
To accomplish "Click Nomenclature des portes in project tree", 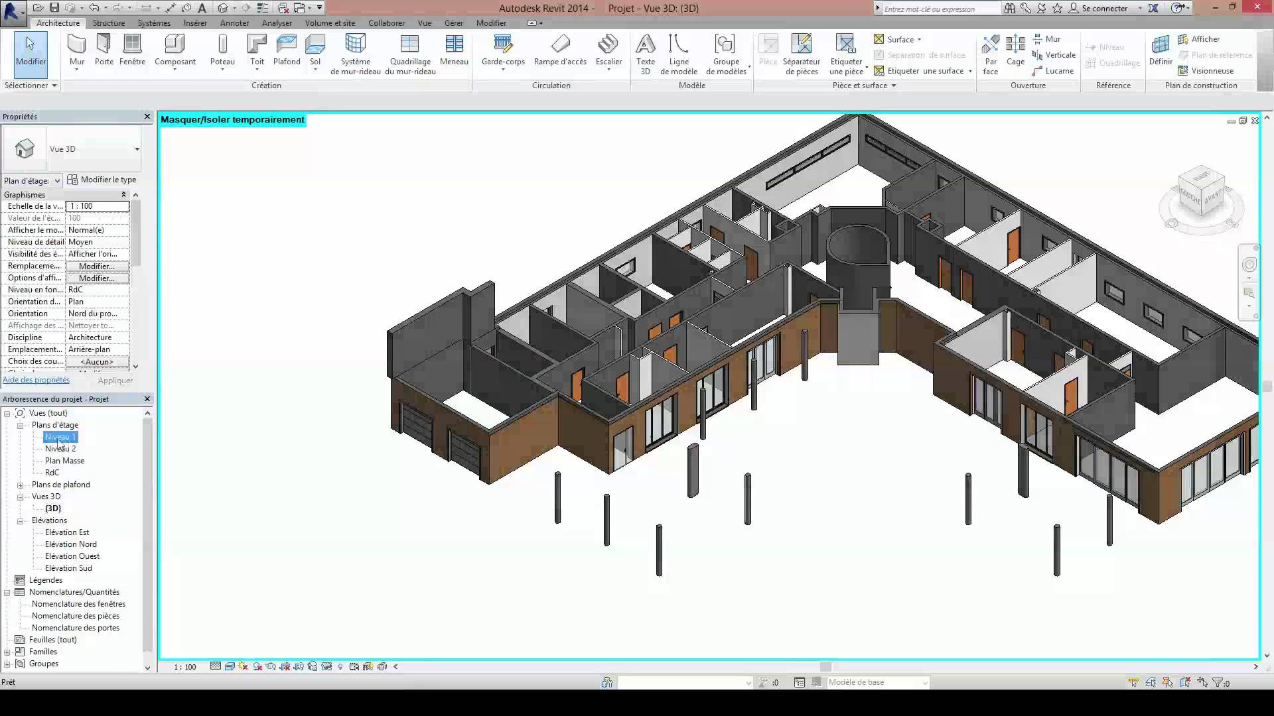I will click(76, 628).
